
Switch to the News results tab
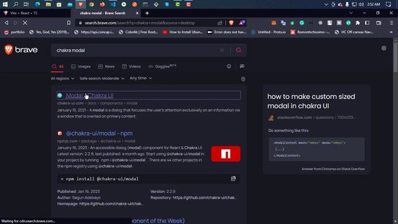click(106, 67)
